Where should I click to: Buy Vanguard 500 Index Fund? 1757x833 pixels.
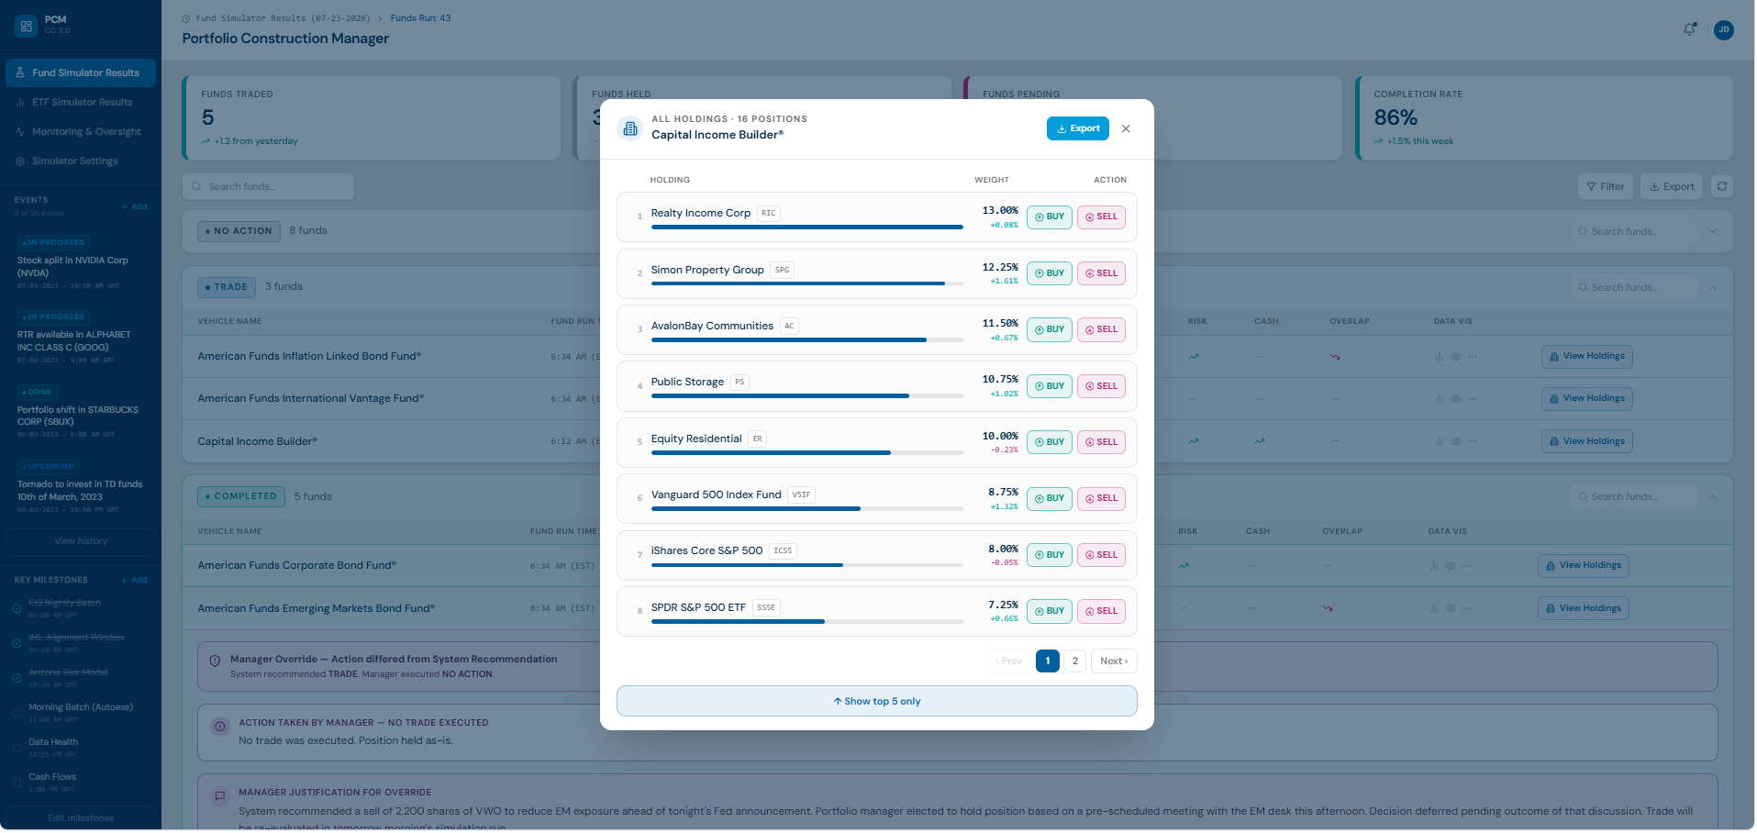pos(1050,498)
